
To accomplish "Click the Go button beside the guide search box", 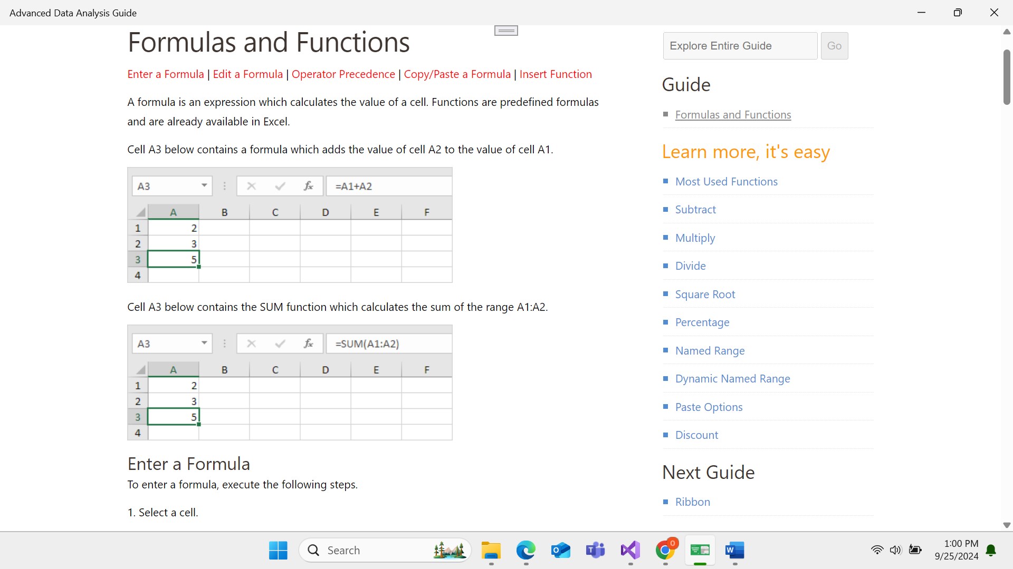I will click(834, 46).
